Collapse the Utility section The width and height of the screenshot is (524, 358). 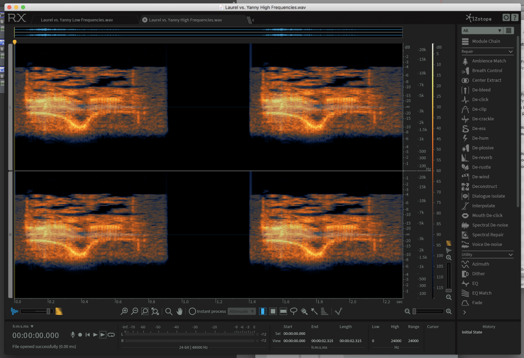tap(510, 255)
